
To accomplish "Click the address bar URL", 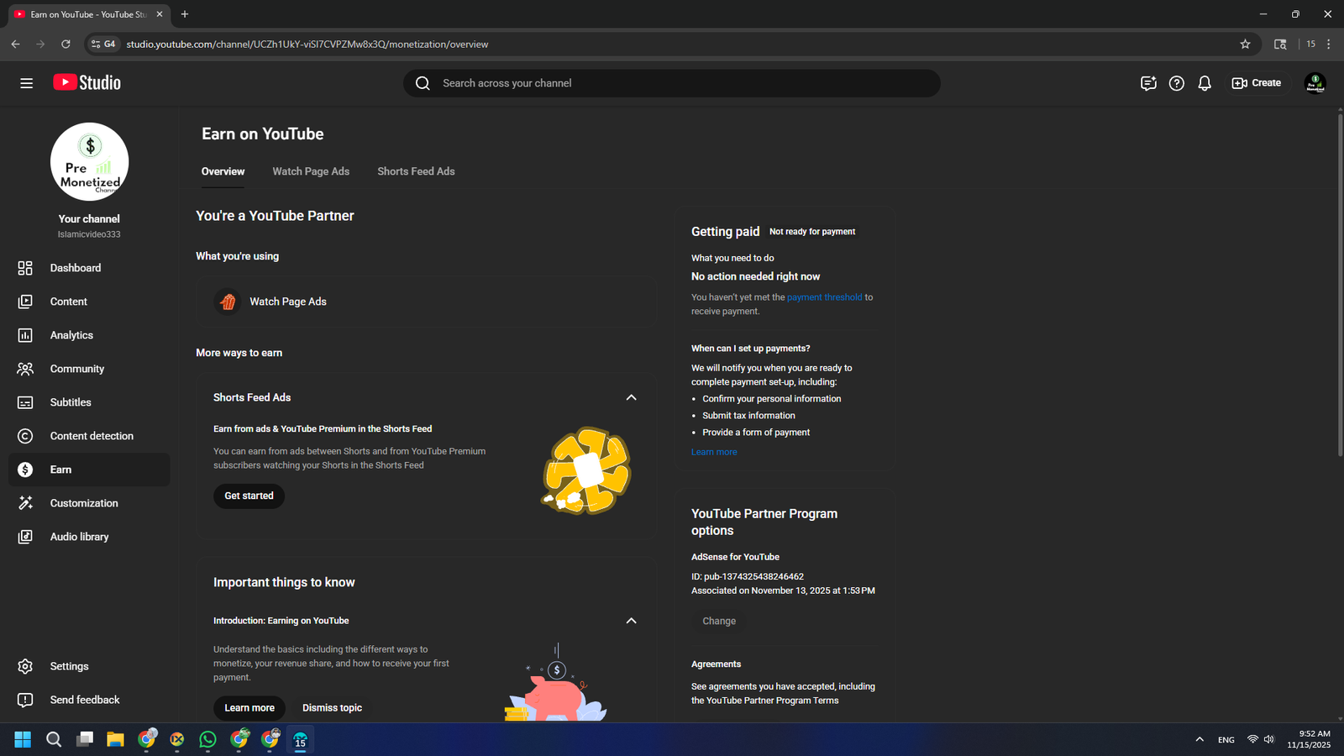I will [x=307, y=45].
